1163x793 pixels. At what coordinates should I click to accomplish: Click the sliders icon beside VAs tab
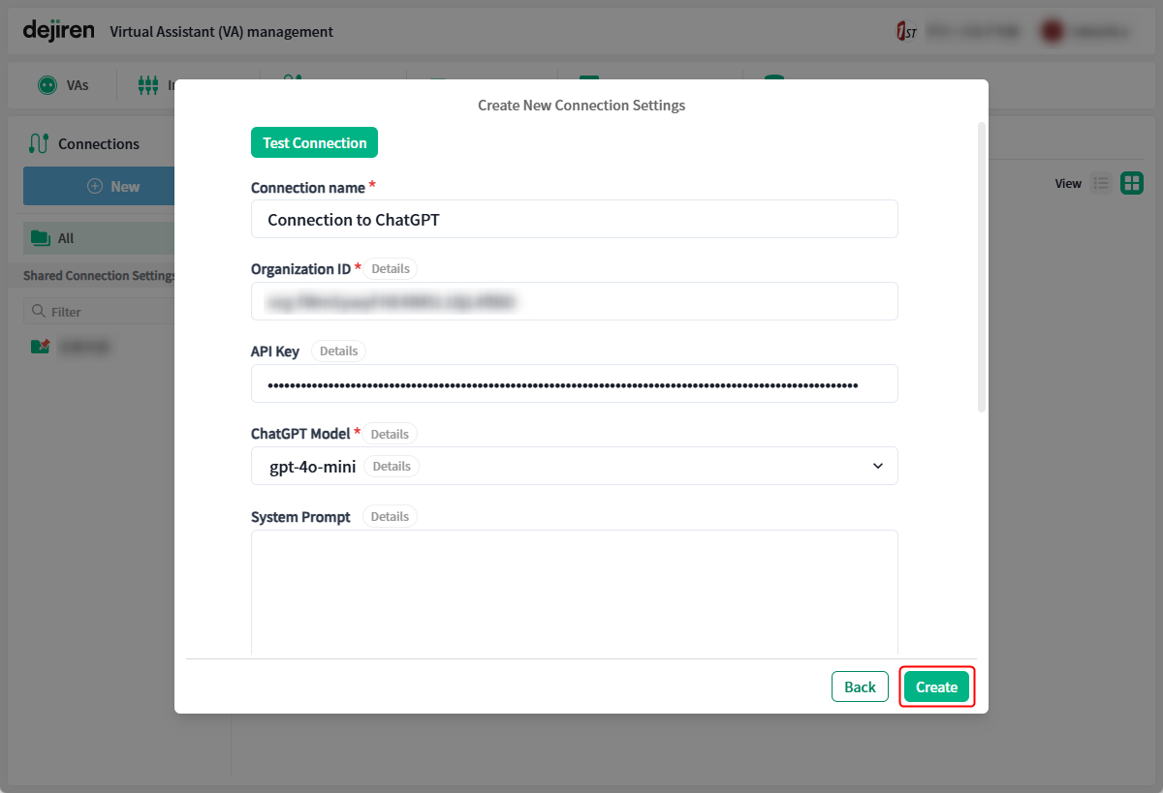pos(147,85)
